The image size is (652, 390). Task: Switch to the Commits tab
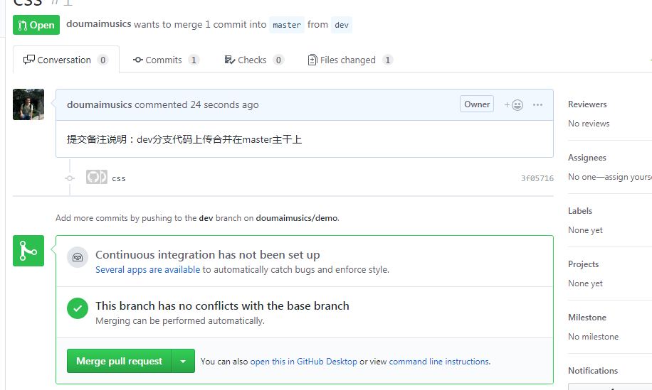click(x=166, y=60)
